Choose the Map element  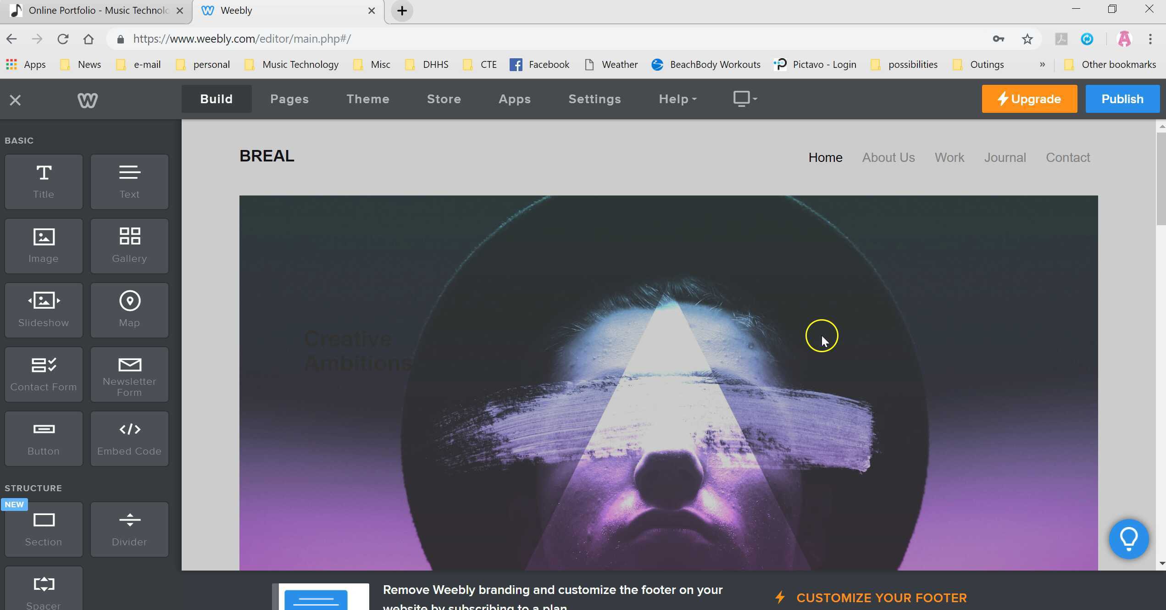[x=129, y=310]
